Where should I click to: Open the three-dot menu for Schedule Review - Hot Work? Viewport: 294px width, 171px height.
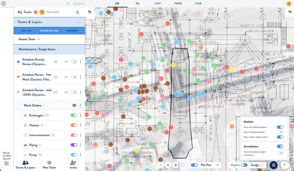81,77
